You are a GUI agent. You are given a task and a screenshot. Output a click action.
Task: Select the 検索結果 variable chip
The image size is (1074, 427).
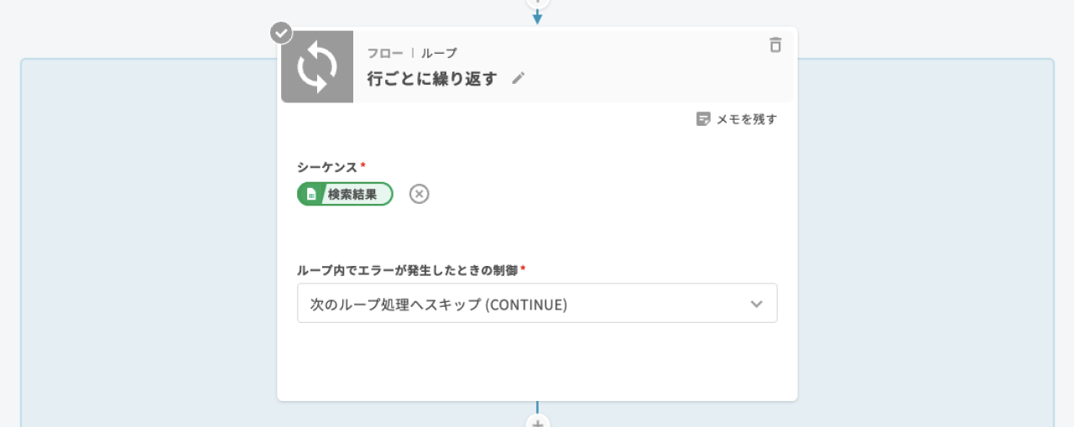352,195
